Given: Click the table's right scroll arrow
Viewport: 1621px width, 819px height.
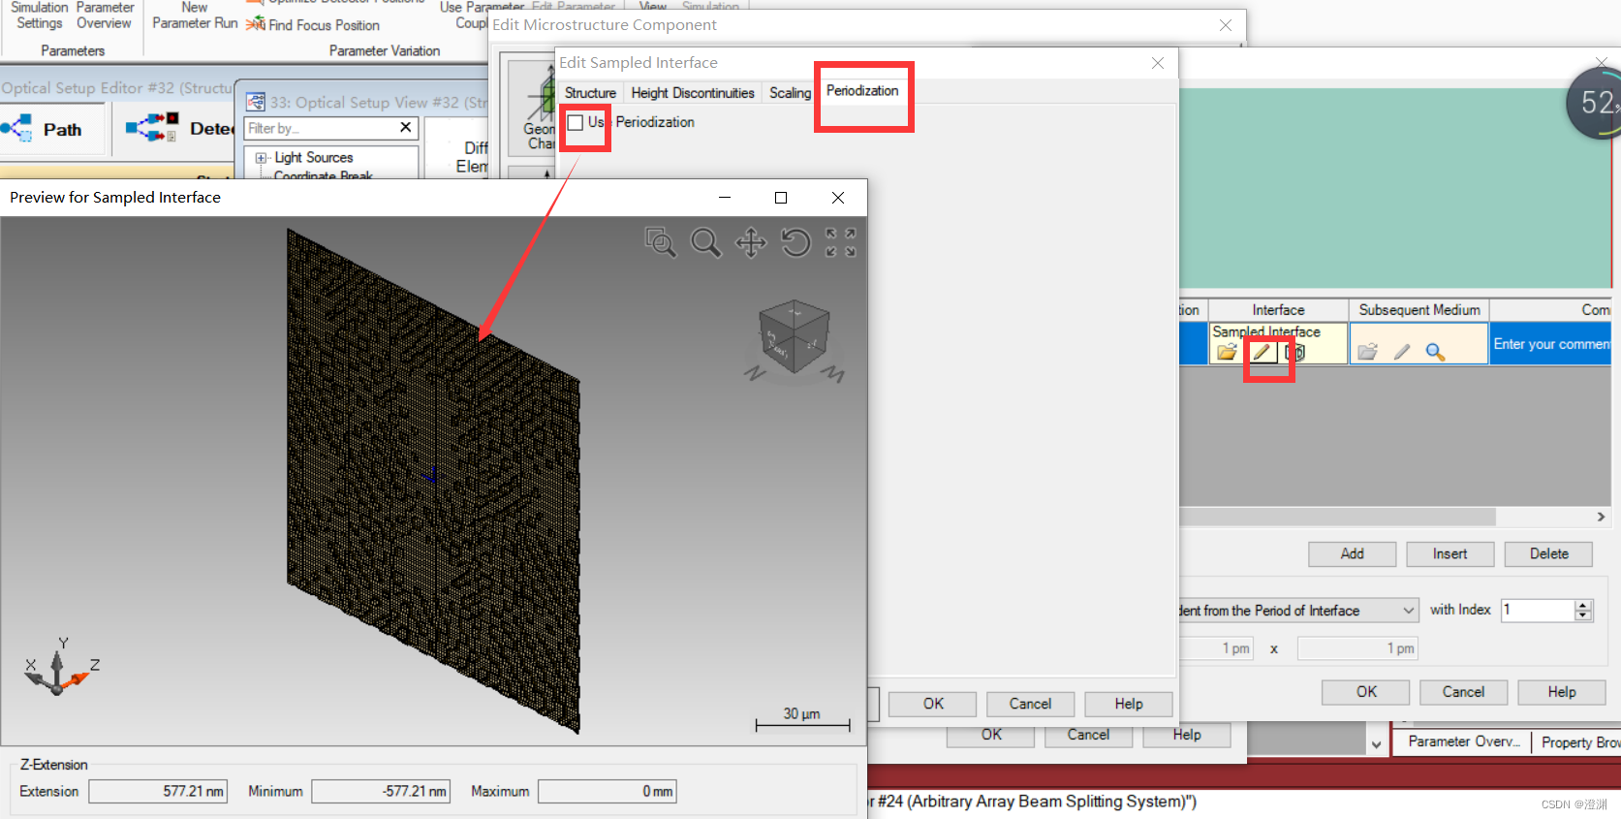Looking at the screenshot, I should pos(1601,517).
